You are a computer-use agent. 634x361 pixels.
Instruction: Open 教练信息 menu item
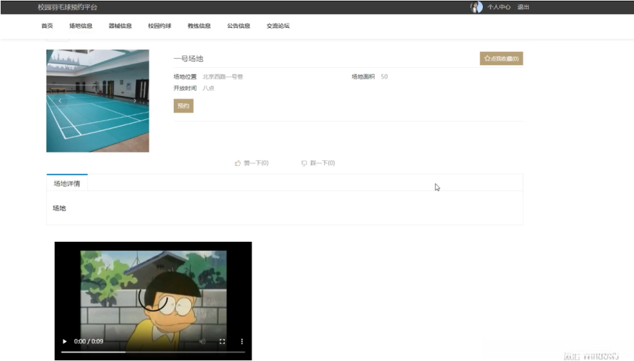click(199, 25)
